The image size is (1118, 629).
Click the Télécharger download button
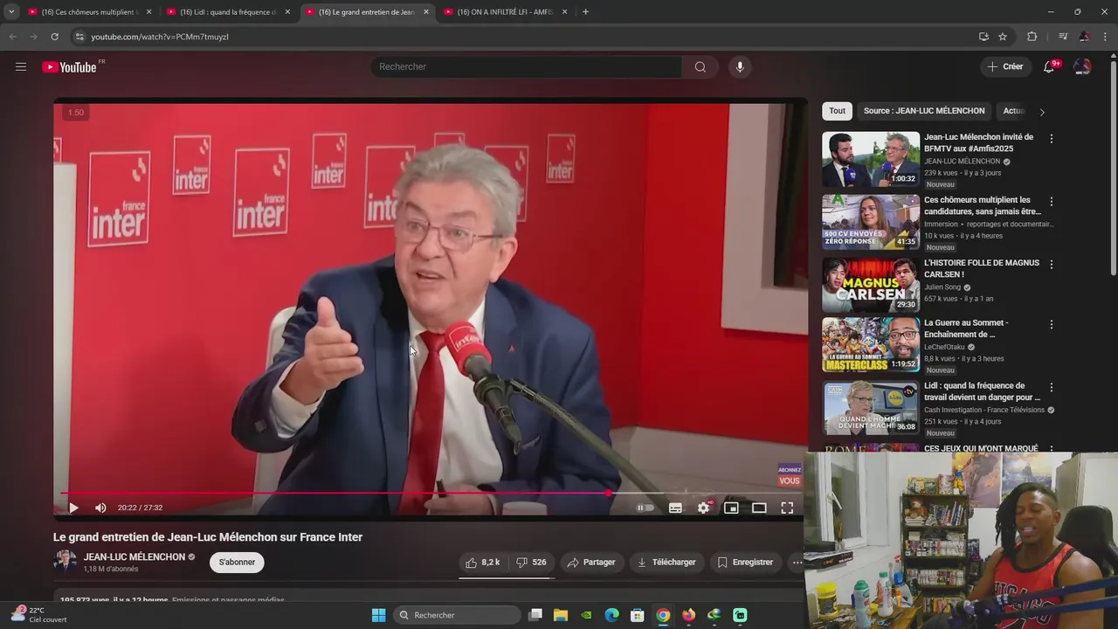click(667, 563)
